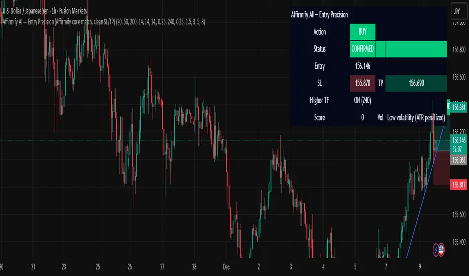Click the CONFIRMED status cell
Viewport: 469px width, 276px height.
pyautogui.click(x=362, y=49)
